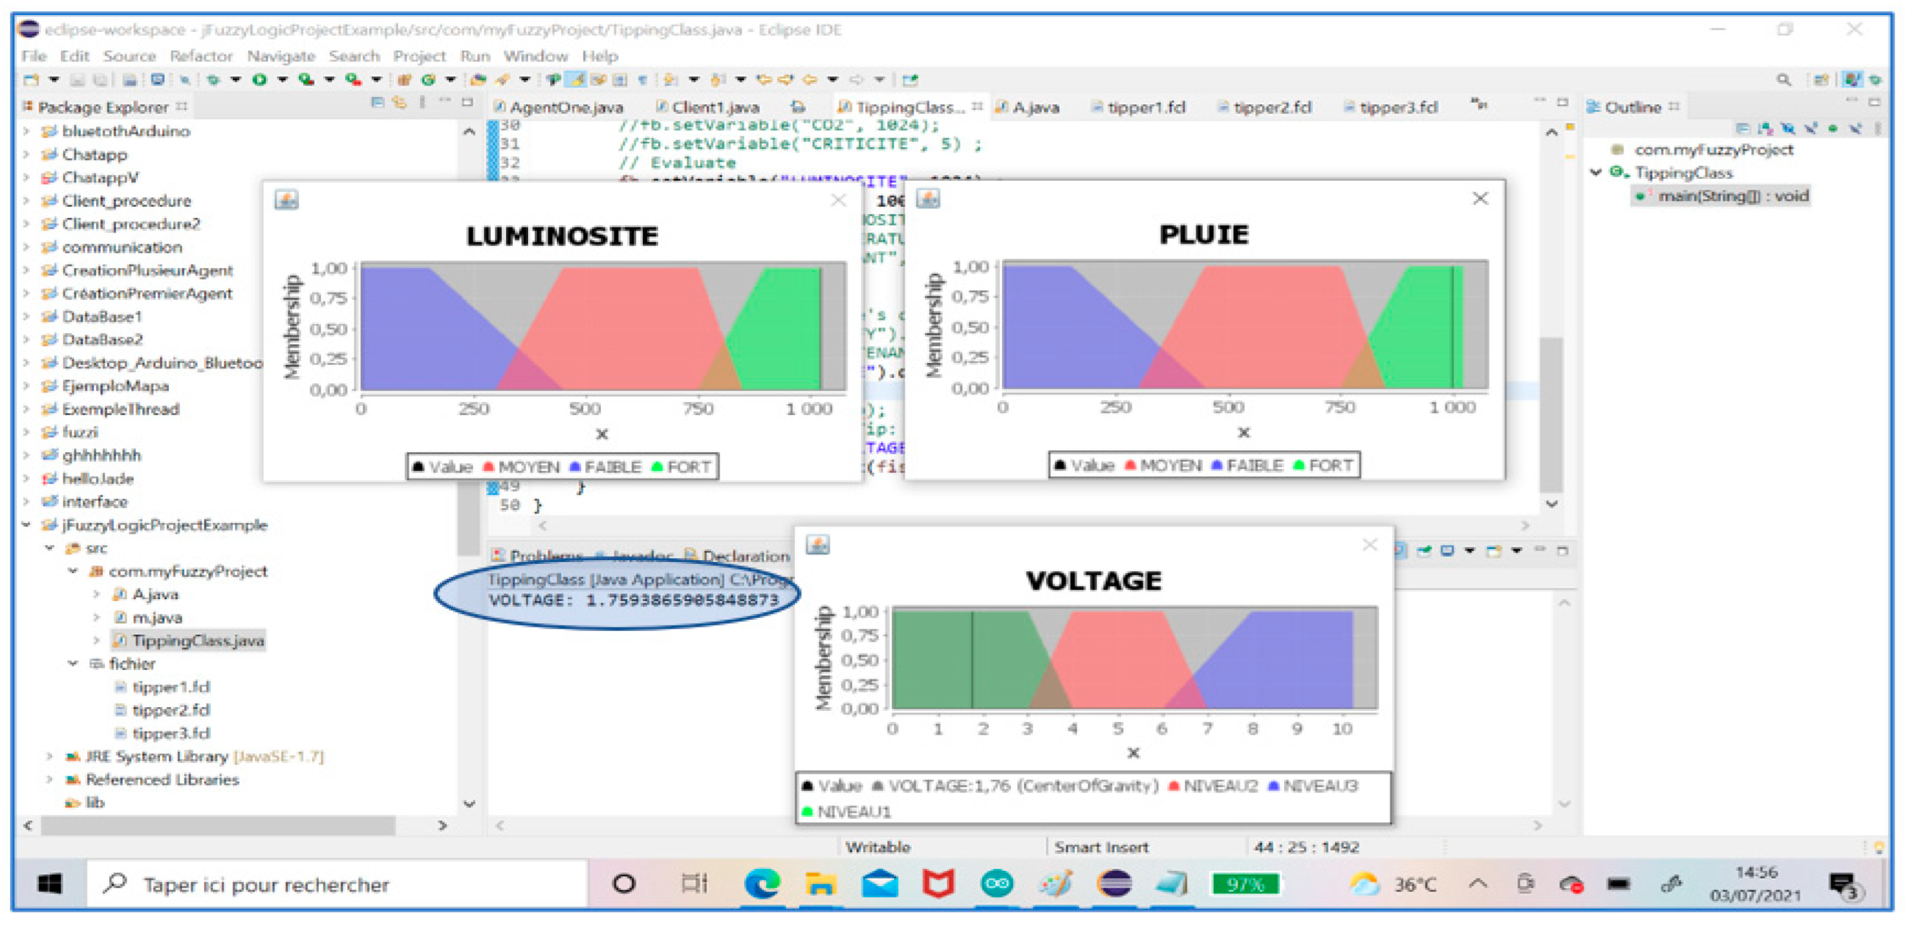Open the toolbar Search magnifier icon

point(1783,79)
